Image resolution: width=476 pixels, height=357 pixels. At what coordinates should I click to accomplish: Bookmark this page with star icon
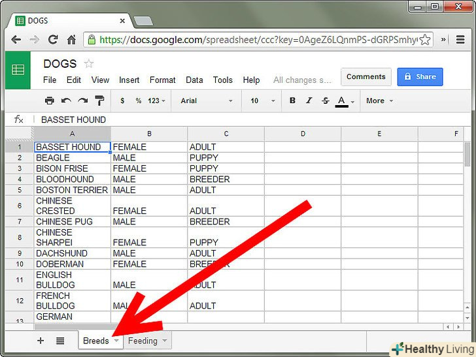(425, 40)
